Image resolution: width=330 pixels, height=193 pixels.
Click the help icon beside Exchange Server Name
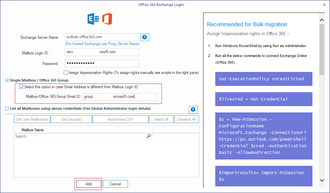click(145, 37)
